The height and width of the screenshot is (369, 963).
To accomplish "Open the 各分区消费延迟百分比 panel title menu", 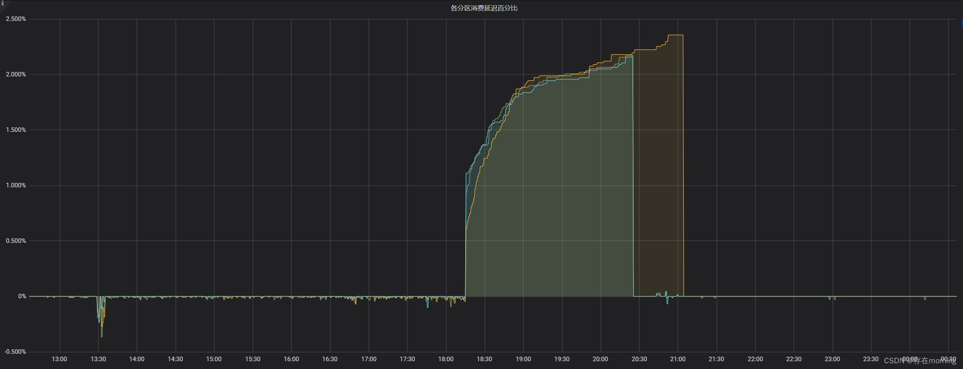I will click(x=484, y=8).
